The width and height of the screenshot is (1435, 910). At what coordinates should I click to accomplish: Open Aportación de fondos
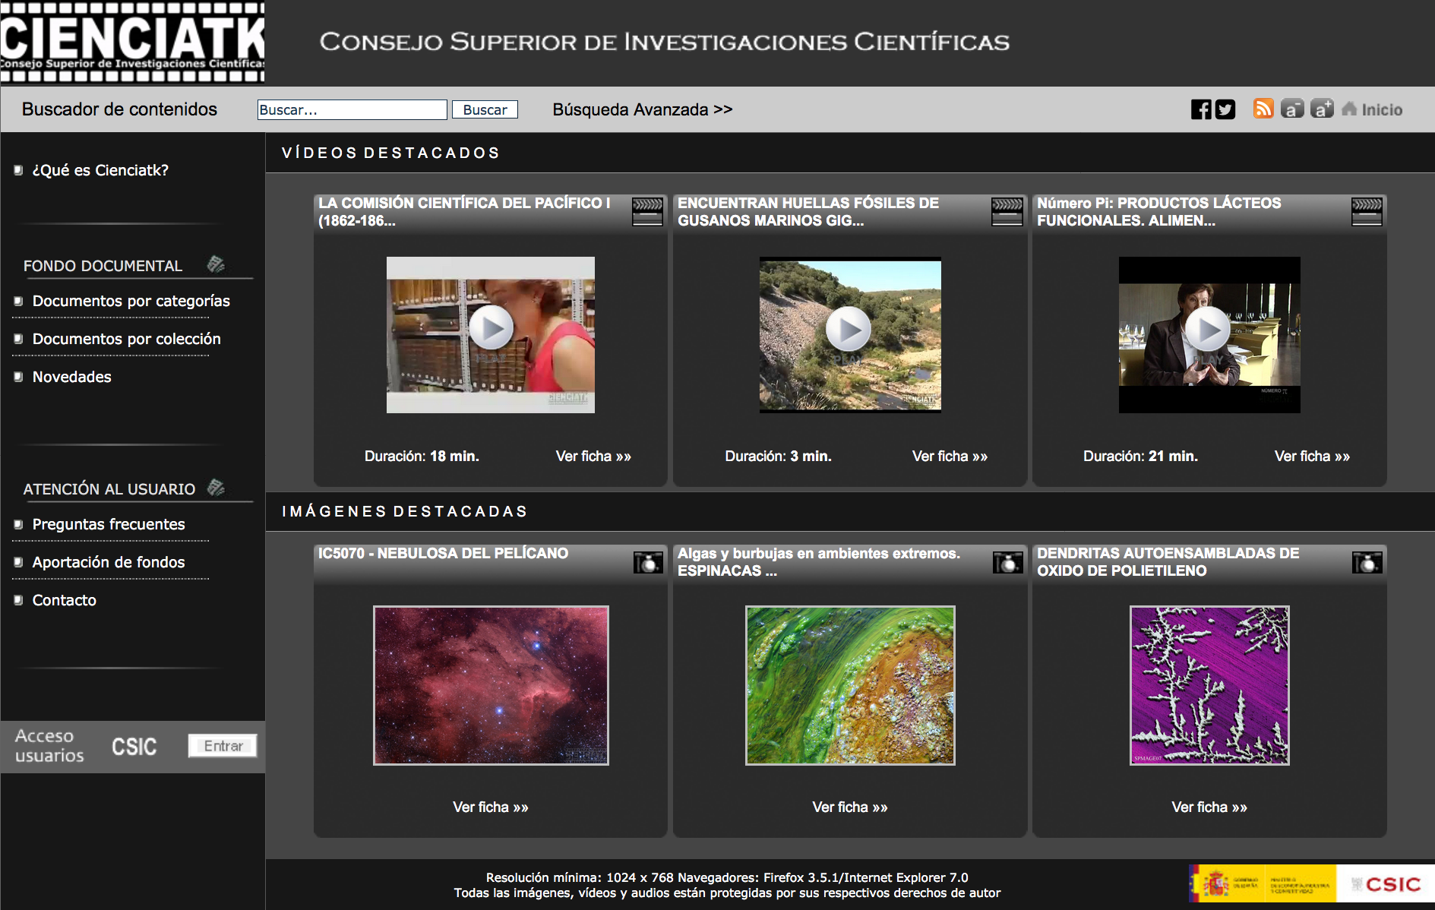[x=109, y=562]
